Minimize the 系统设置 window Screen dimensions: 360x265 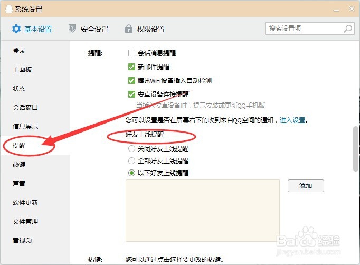[336, 10]
